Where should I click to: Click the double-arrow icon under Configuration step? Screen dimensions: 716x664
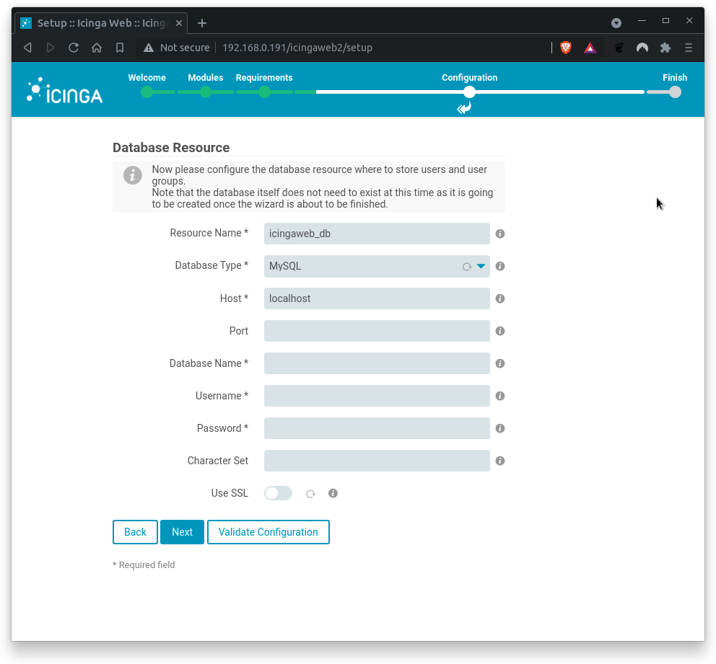(464, 108)
